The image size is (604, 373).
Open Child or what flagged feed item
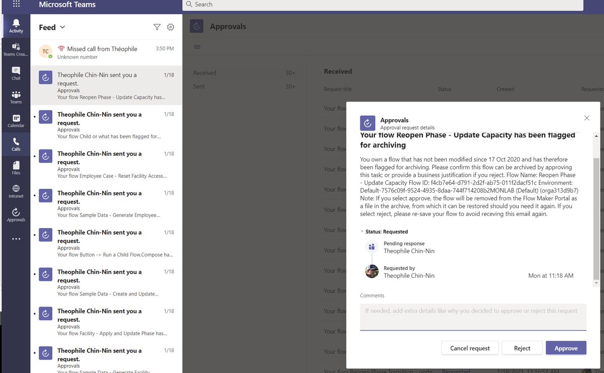(106, 125)
